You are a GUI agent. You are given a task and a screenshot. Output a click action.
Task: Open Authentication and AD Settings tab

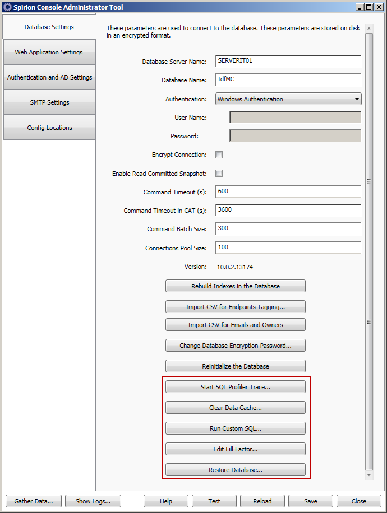(x=49, y=77)
